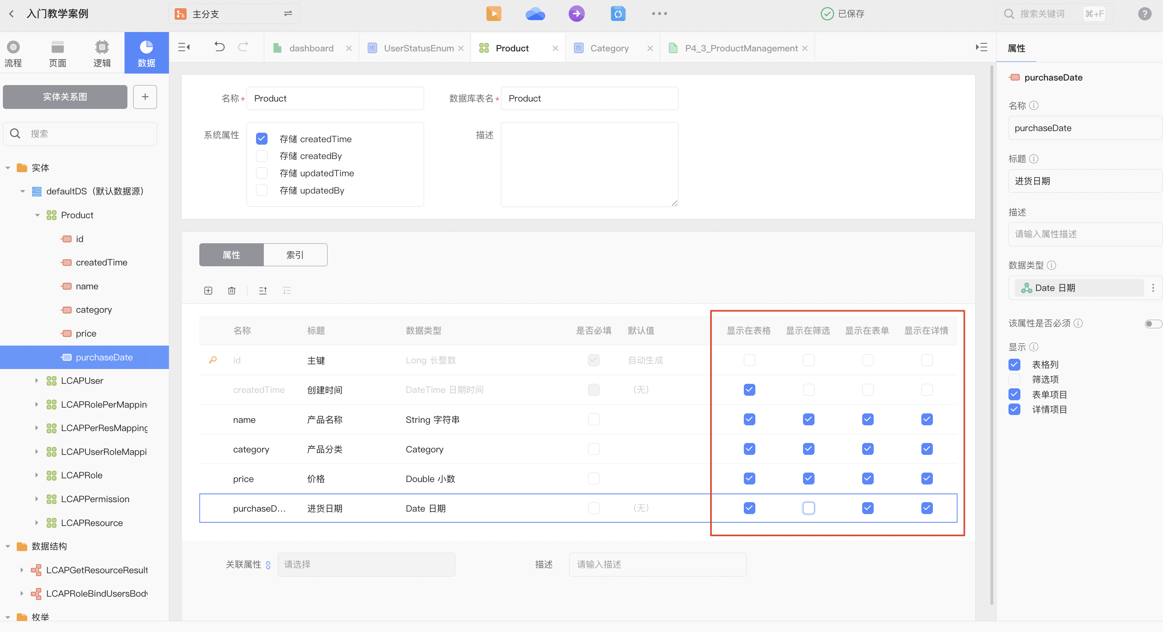Collapse the defaultDS data source node

(x=22, y=191)
